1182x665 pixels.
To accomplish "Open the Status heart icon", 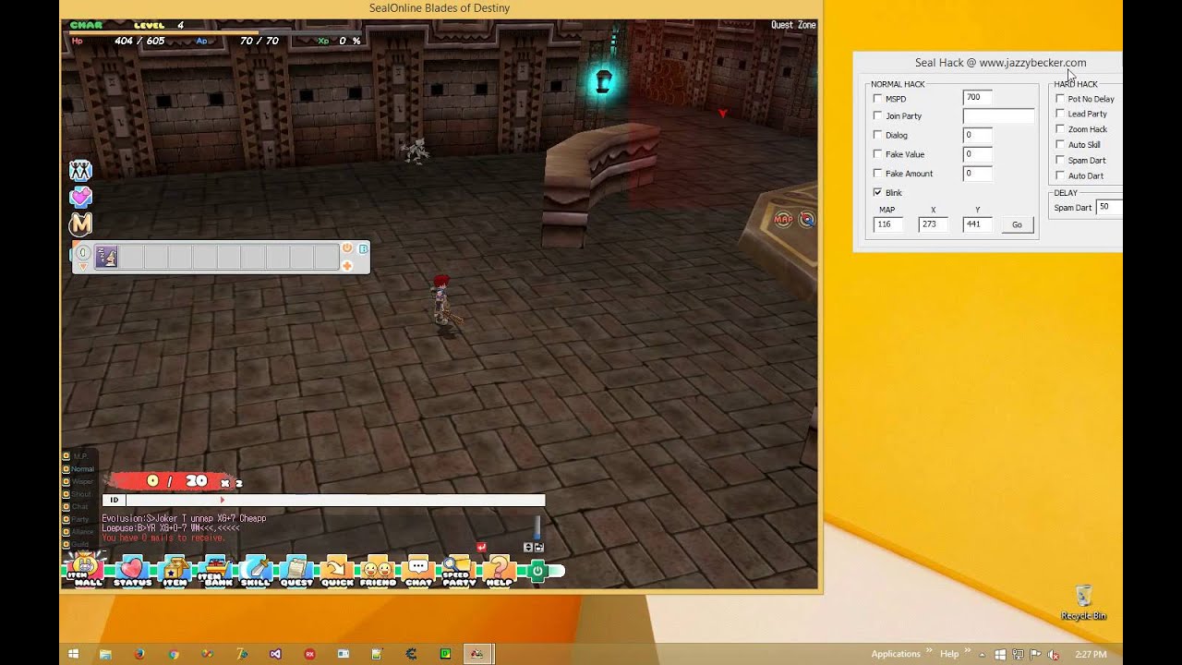I will [132, 570].
